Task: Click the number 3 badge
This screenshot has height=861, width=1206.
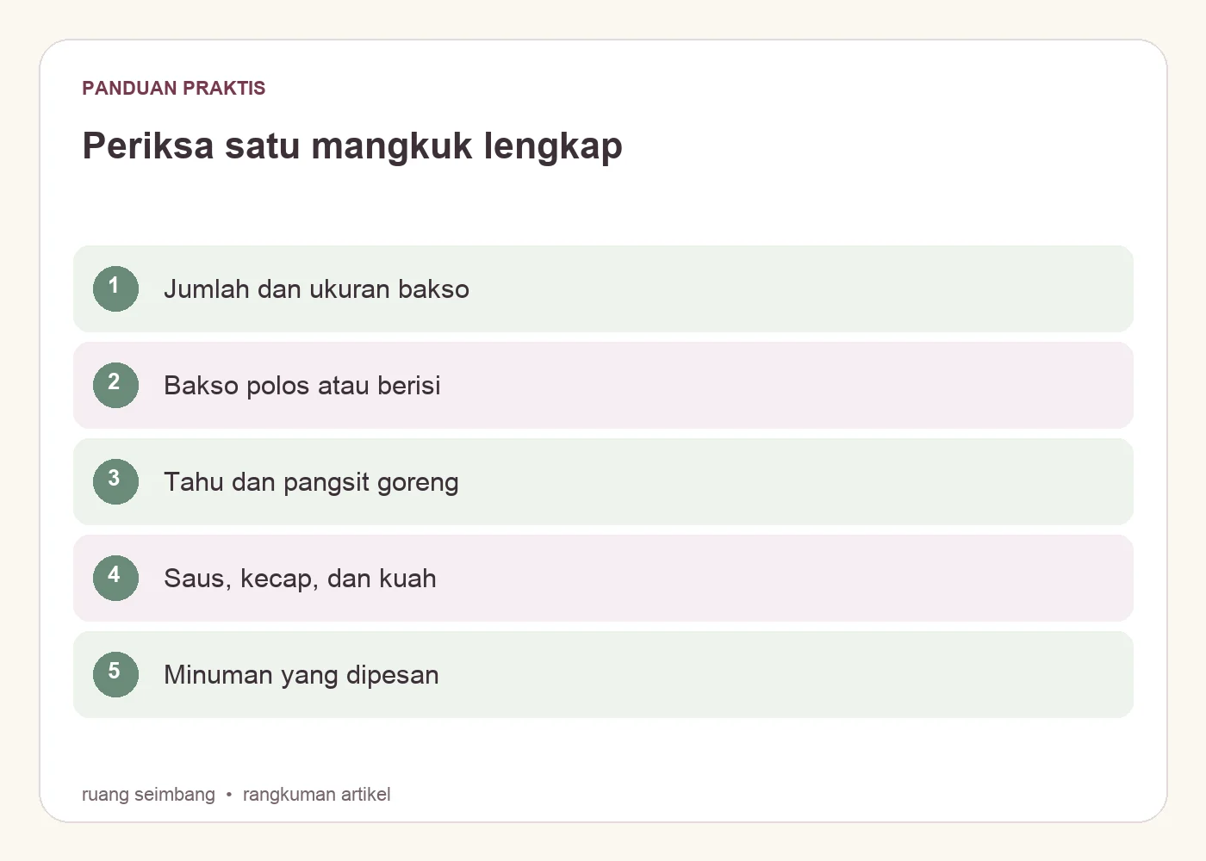Action: (115, 481)
